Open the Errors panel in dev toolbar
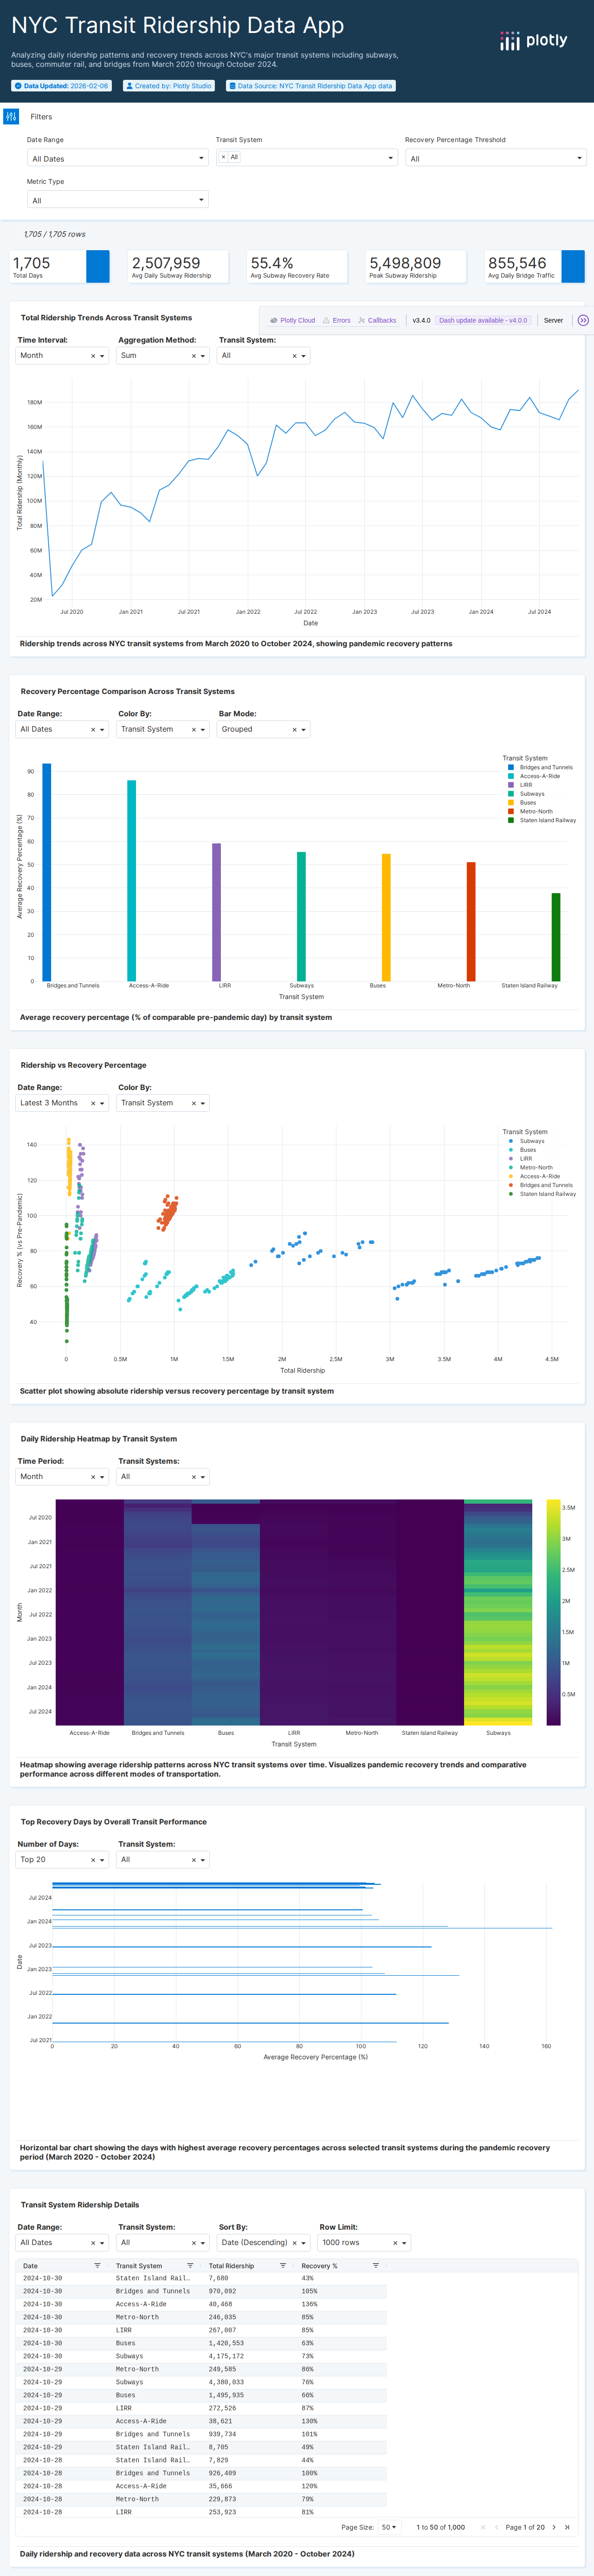This screenshot has width=594, height=2576. coord(336,320)
